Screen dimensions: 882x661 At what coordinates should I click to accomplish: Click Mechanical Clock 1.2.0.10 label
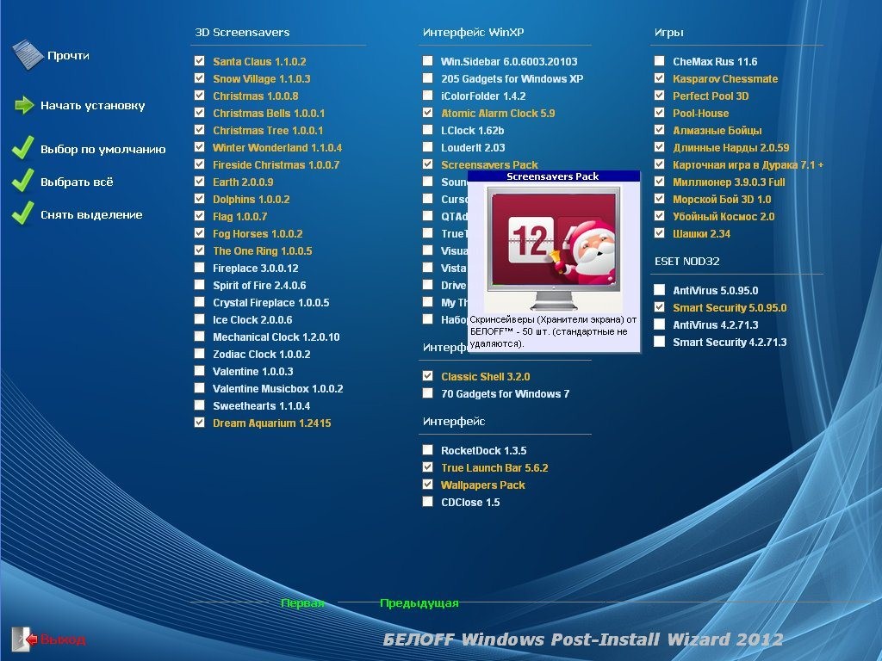tap(276, 337)
